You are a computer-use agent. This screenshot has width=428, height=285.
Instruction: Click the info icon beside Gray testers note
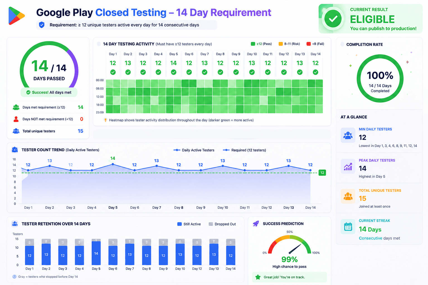pos(14,277)
